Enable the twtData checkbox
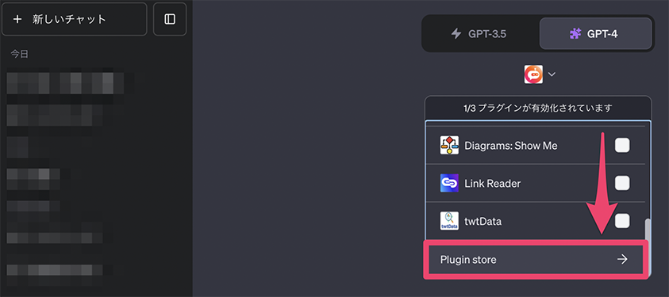 click(x=622, y=221)
